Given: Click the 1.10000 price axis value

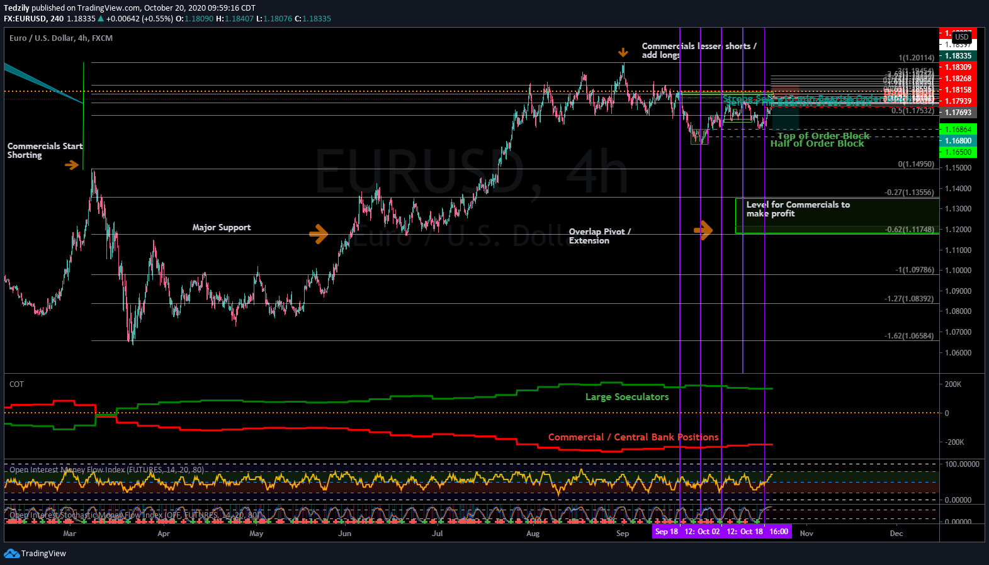Looking at the screenshot, I should tap(958, 271).
